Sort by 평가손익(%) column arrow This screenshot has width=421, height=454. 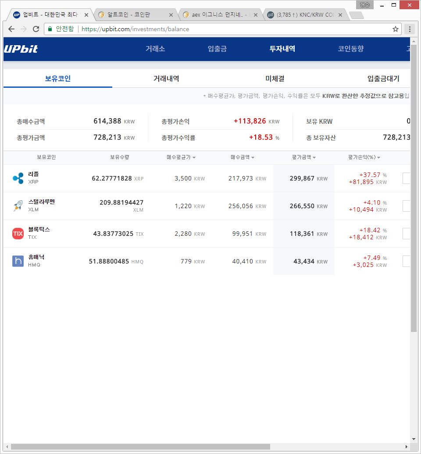tap(378, 158)
